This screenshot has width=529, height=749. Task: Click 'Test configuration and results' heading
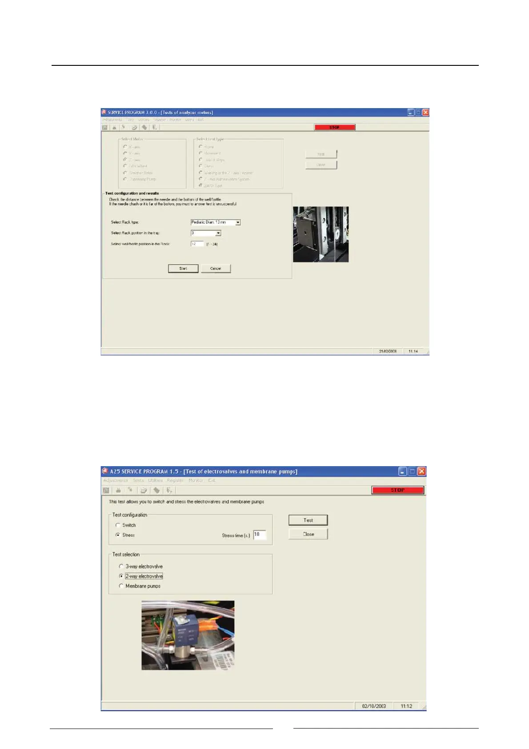(x=132, y=193)
